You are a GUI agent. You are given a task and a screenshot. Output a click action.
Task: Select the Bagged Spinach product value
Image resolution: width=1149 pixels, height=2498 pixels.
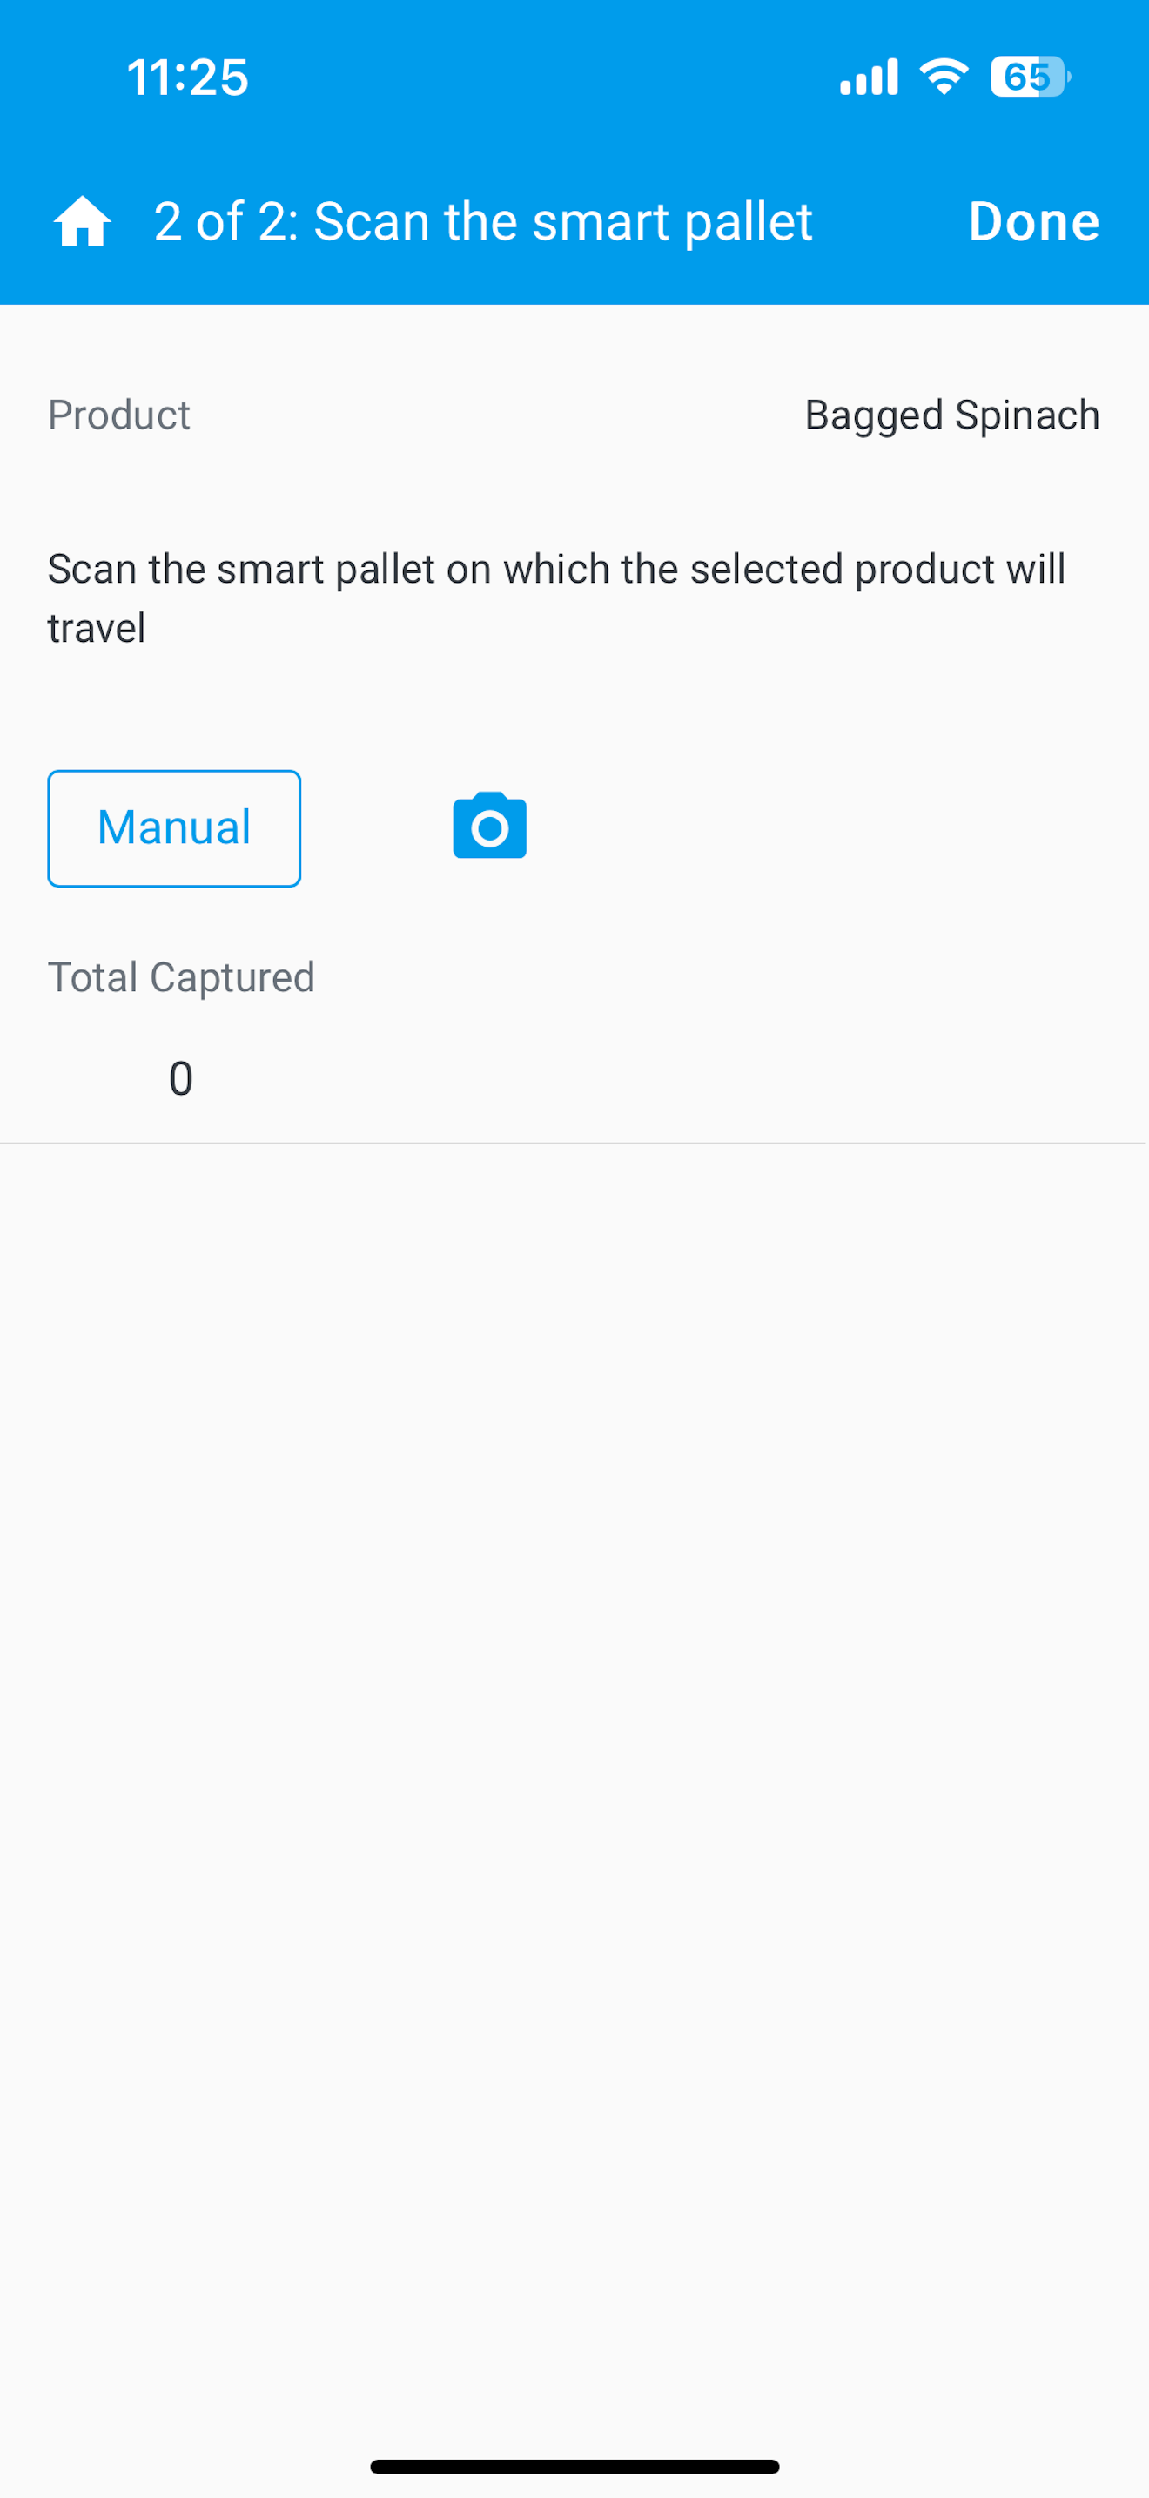[x=952, y=415]
